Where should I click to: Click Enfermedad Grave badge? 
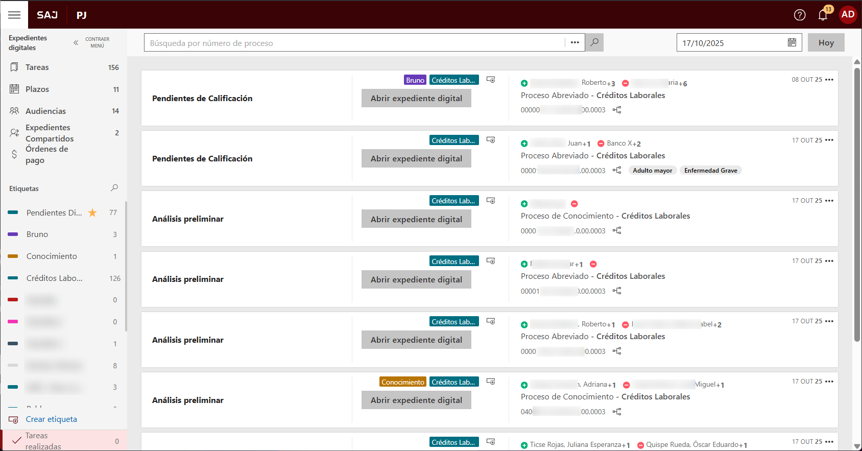[x=710, y=171]
